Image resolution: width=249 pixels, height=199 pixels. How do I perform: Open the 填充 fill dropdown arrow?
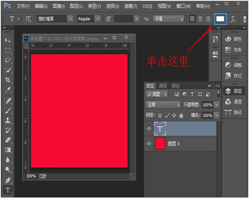(216, 115)
